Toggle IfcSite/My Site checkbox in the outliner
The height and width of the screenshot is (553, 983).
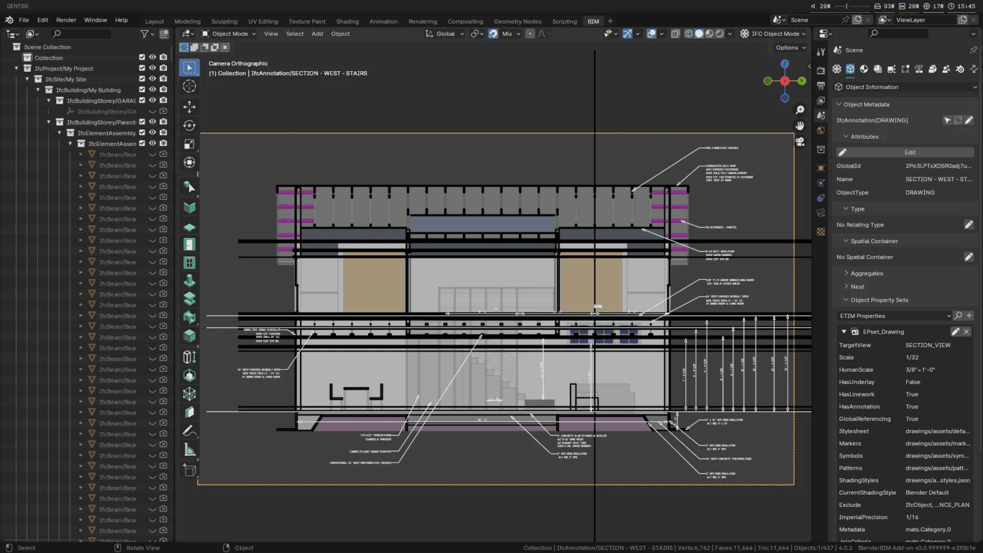tap(142, 78)
